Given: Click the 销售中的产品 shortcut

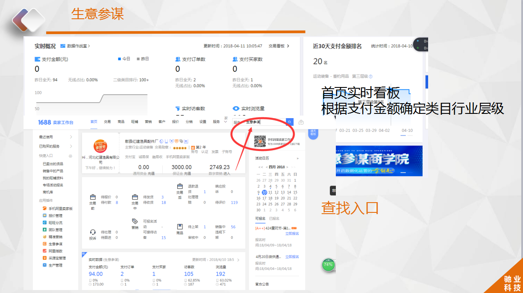Looking at the screenshot, I should coord(53,171).
